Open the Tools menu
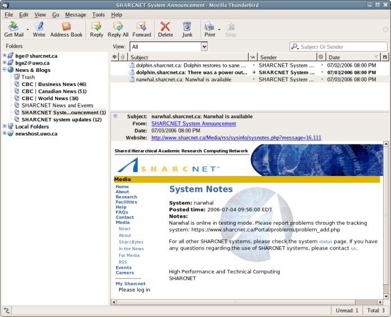The image size is (391, 317). click(98, 15)
